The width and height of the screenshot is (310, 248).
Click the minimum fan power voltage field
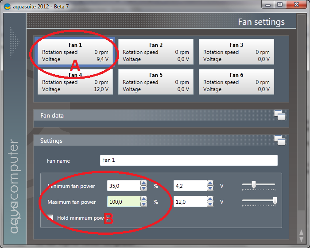point(190,186)
